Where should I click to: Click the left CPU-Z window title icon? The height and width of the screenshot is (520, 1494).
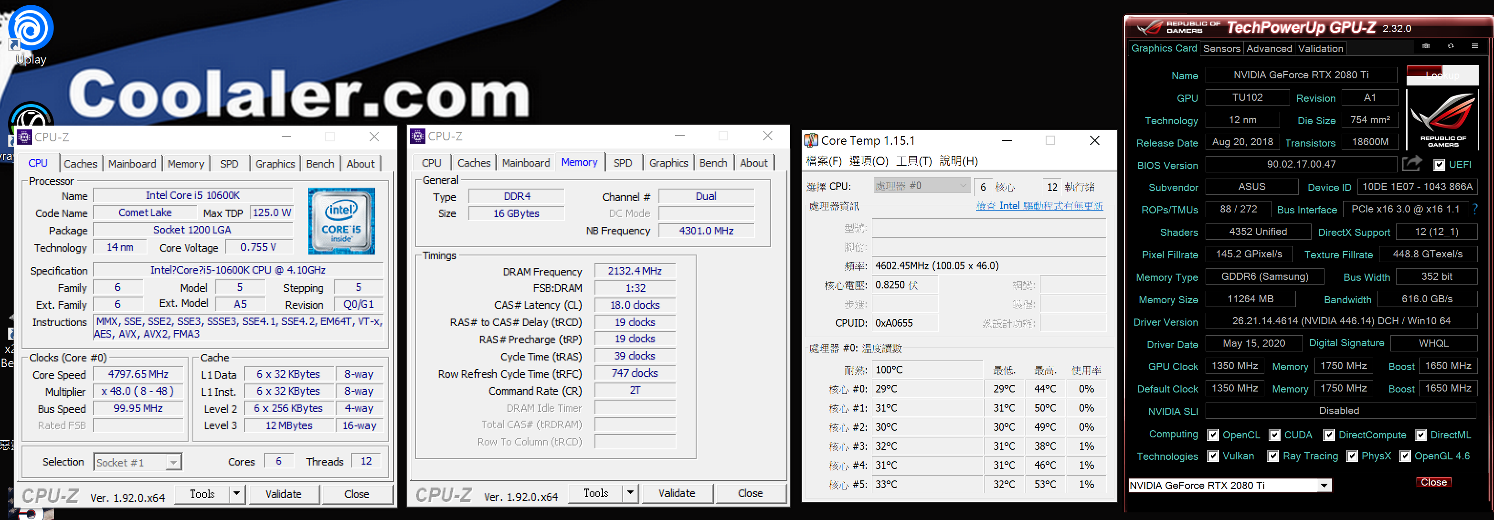[x=24, y=137]
